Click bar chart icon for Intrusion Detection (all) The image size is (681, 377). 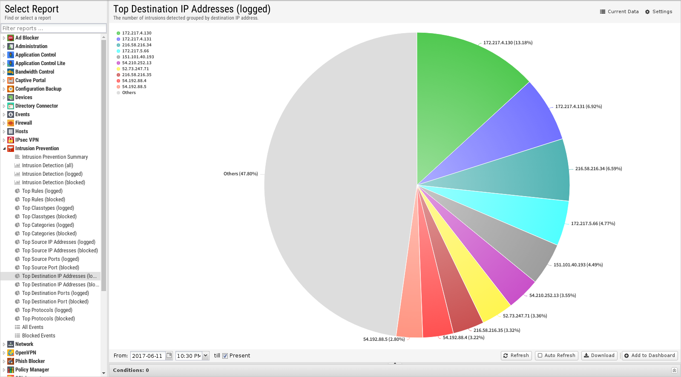point(17,166)
